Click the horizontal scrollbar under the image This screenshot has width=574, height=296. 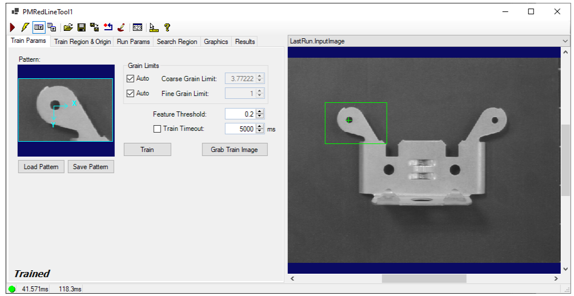[424, 278]
